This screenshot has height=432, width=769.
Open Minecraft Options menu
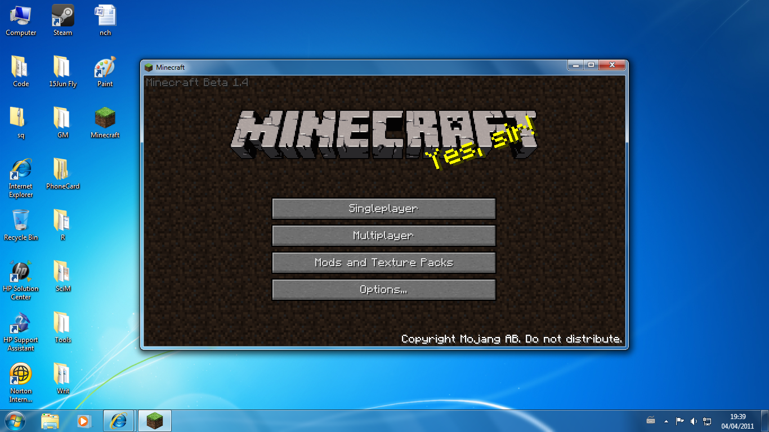[x=383, y=290]
